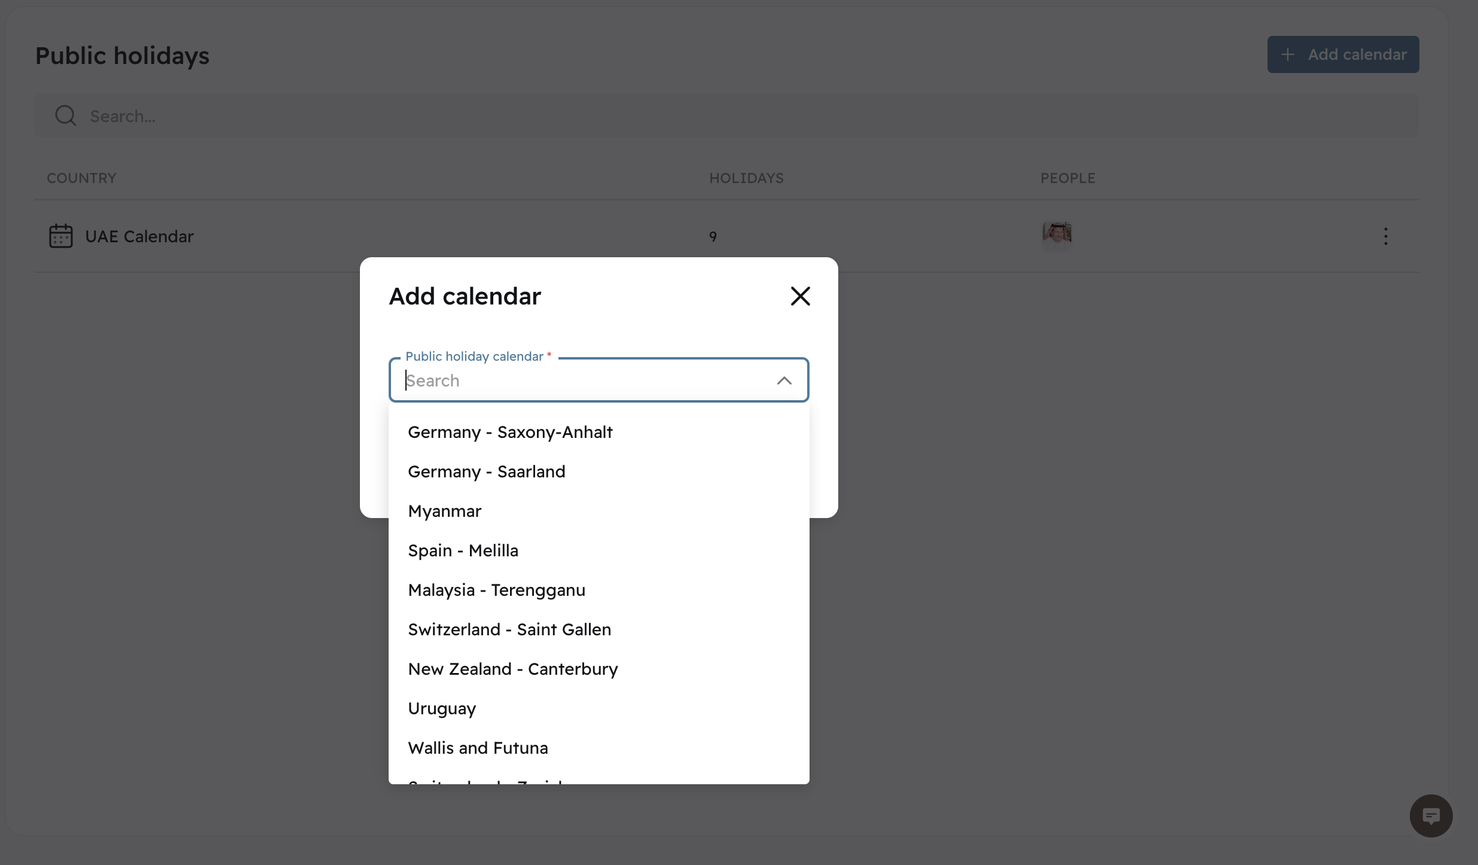The width and height of the screenshot is (1478, 865).
Task: Select Malaysia - Terengganu option
Action: [496, 590]
